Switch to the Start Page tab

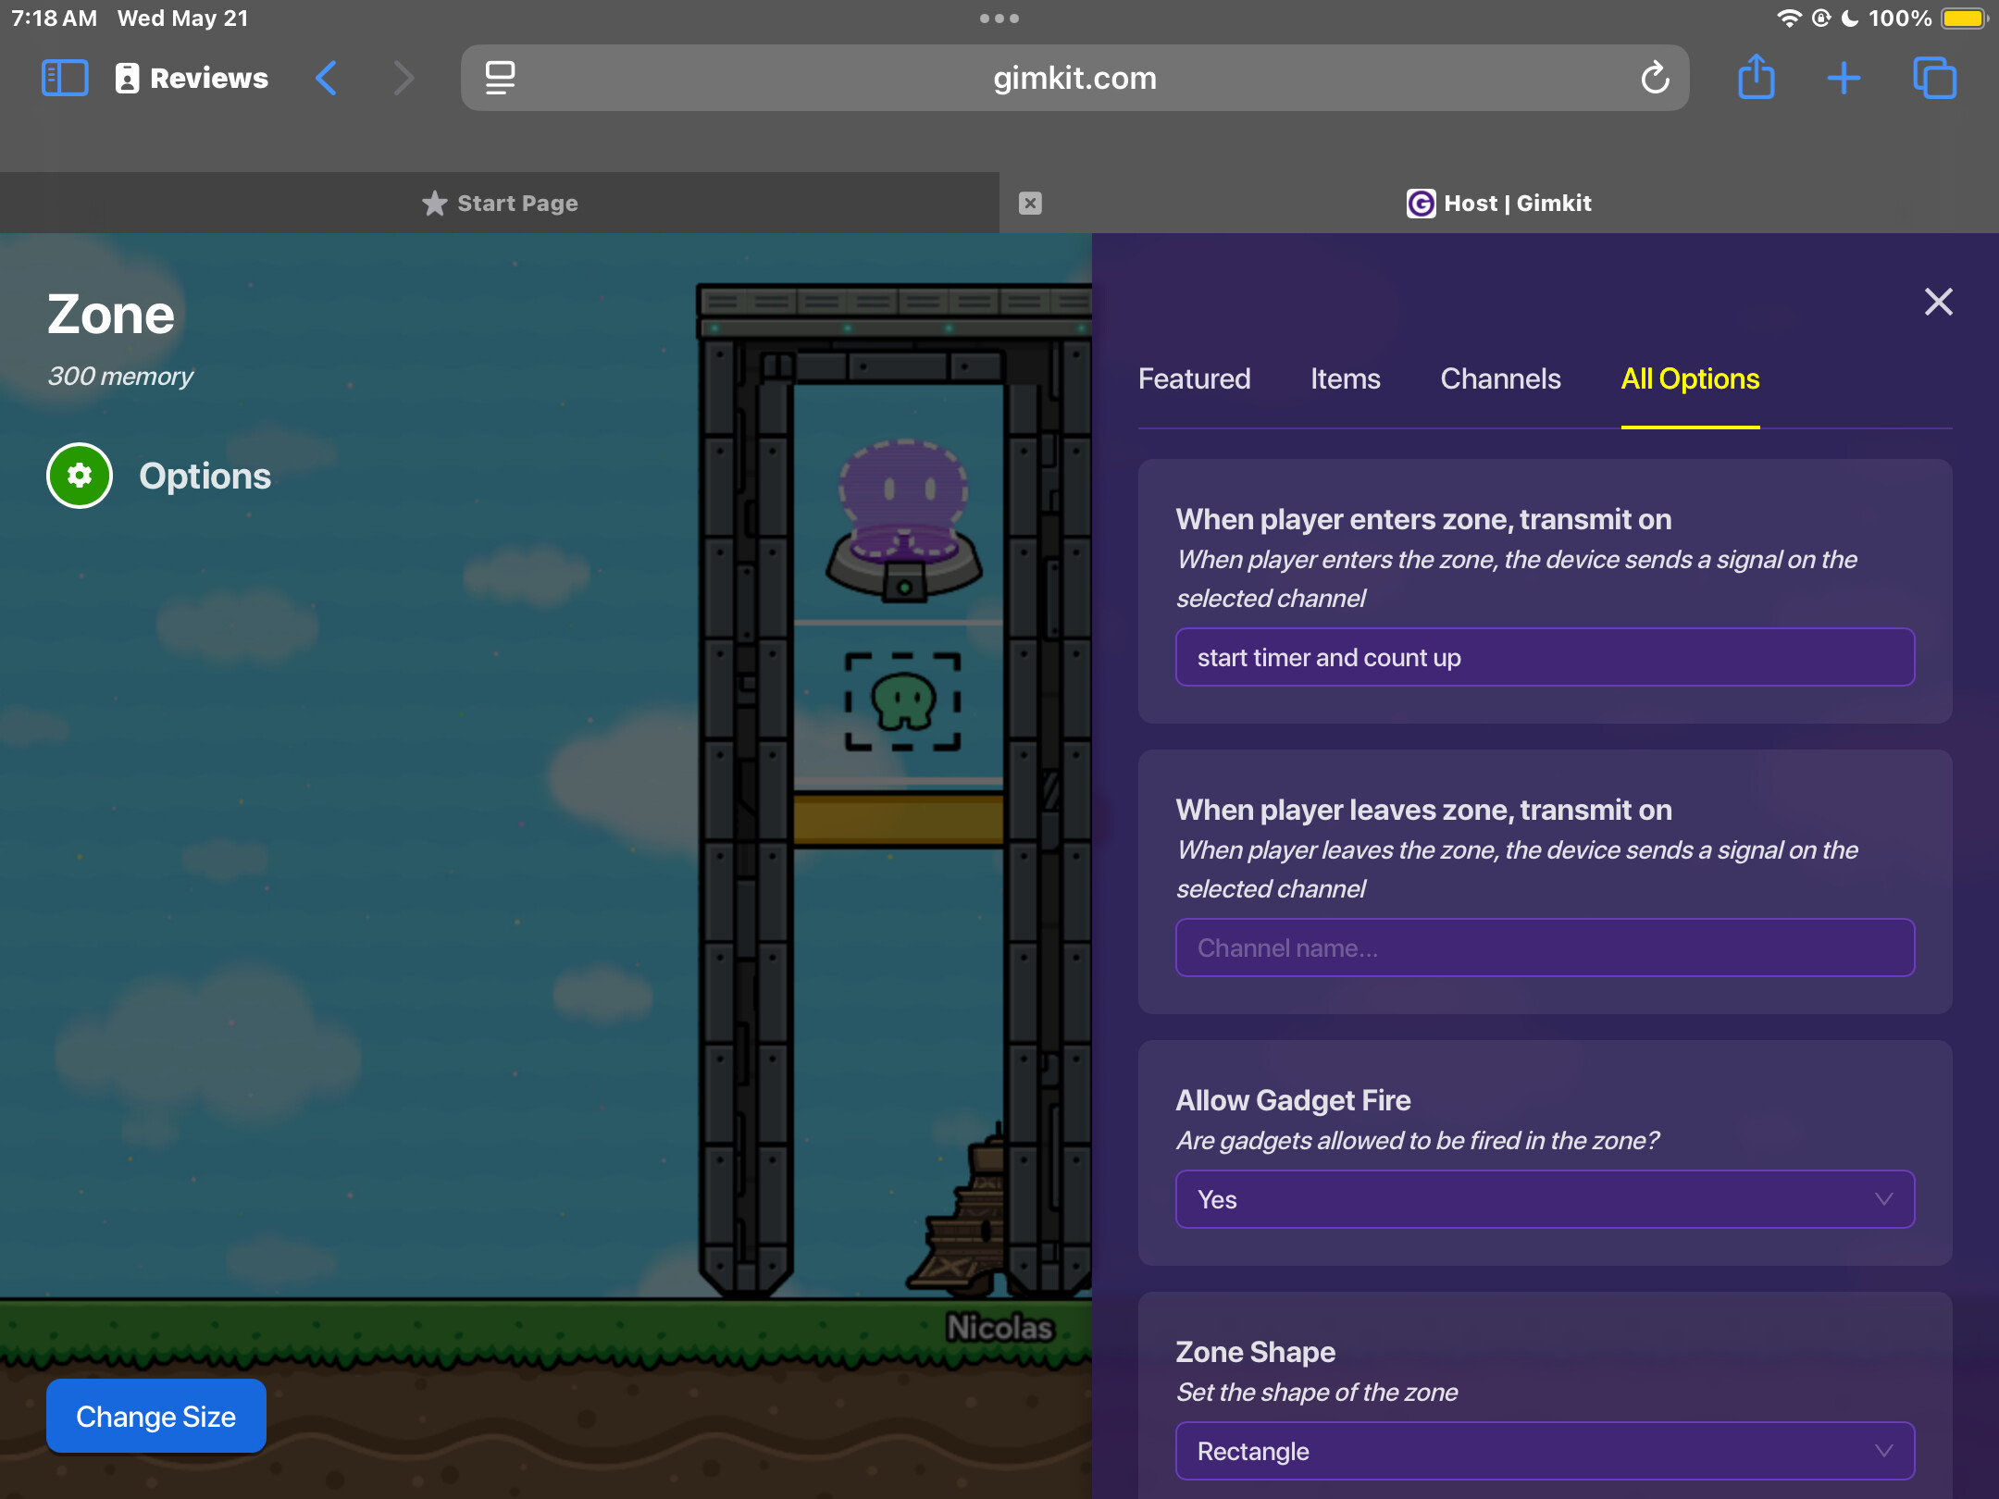500,204
